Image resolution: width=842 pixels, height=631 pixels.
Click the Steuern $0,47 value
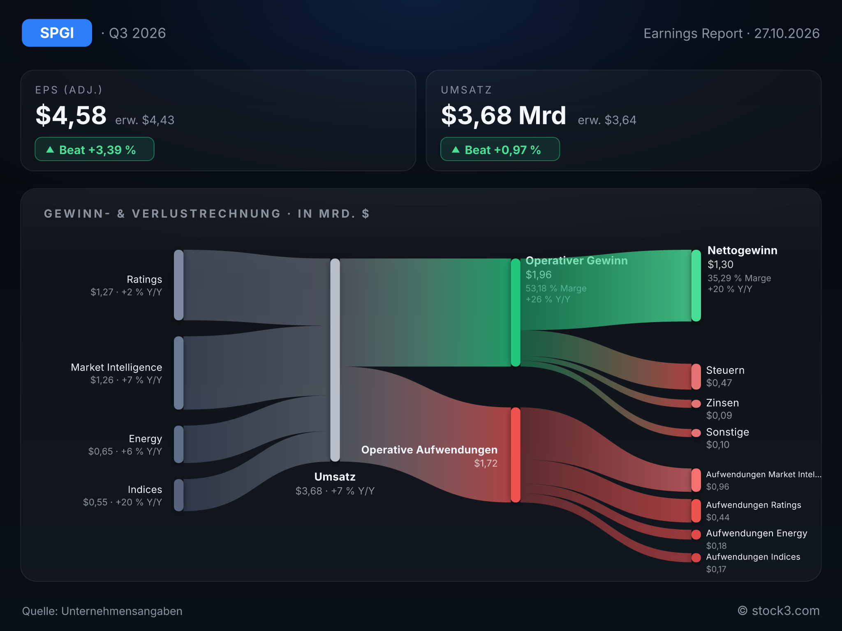[719, 383]
